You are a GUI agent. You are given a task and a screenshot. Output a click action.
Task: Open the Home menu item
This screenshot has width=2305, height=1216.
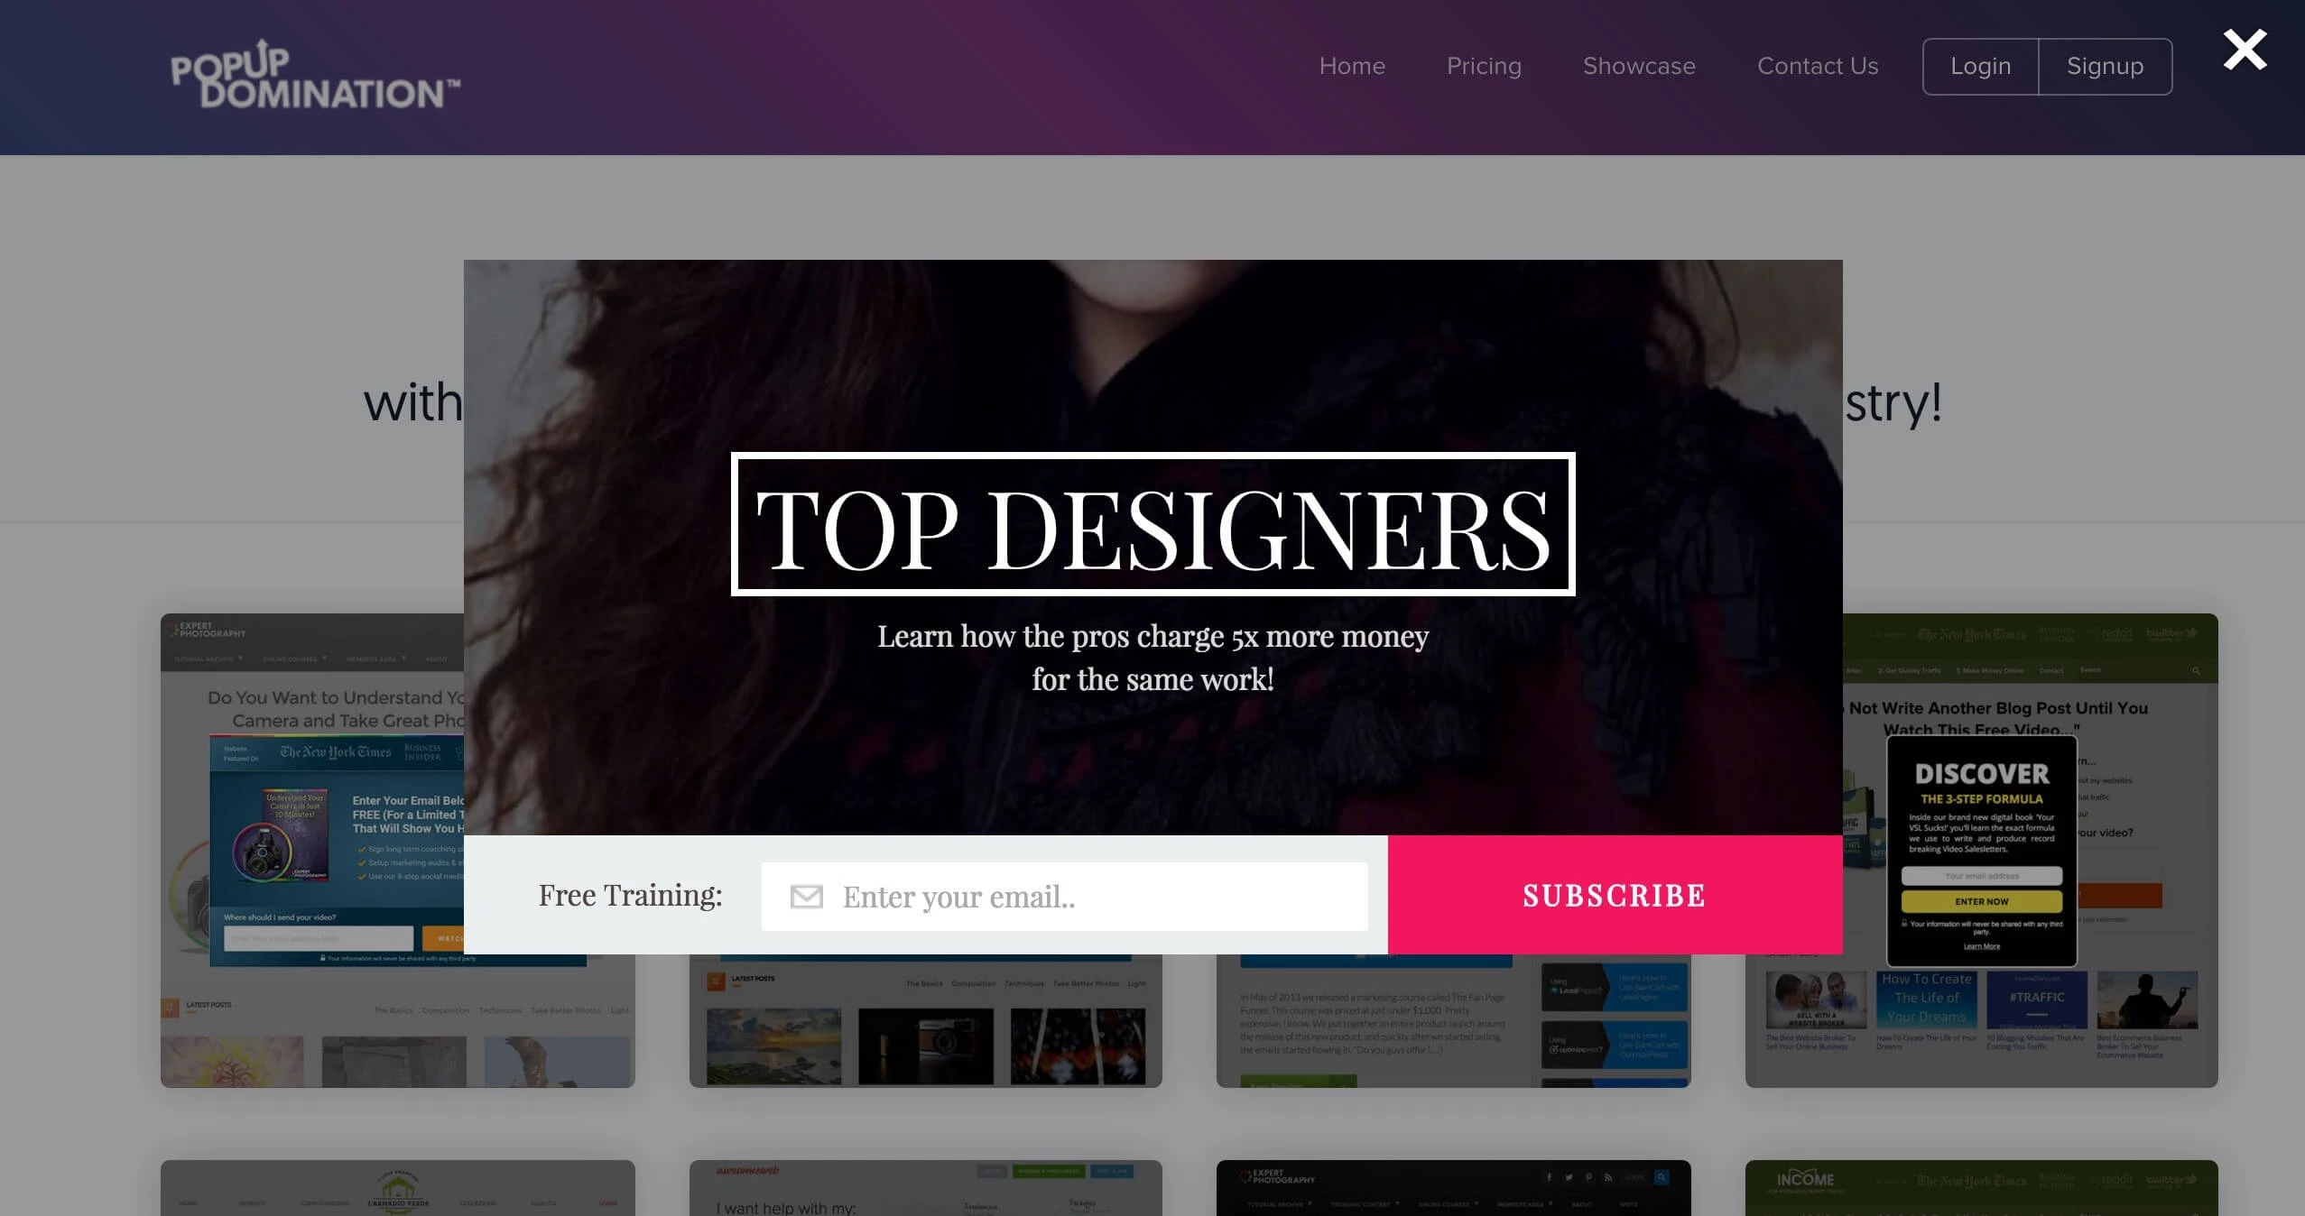(1351, 66)
